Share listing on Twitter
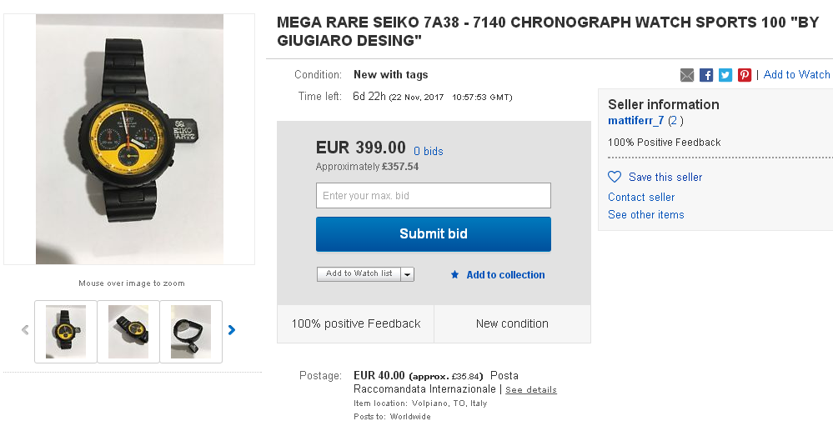The height and width of the screenshot is (431, 833). [725, 75]
